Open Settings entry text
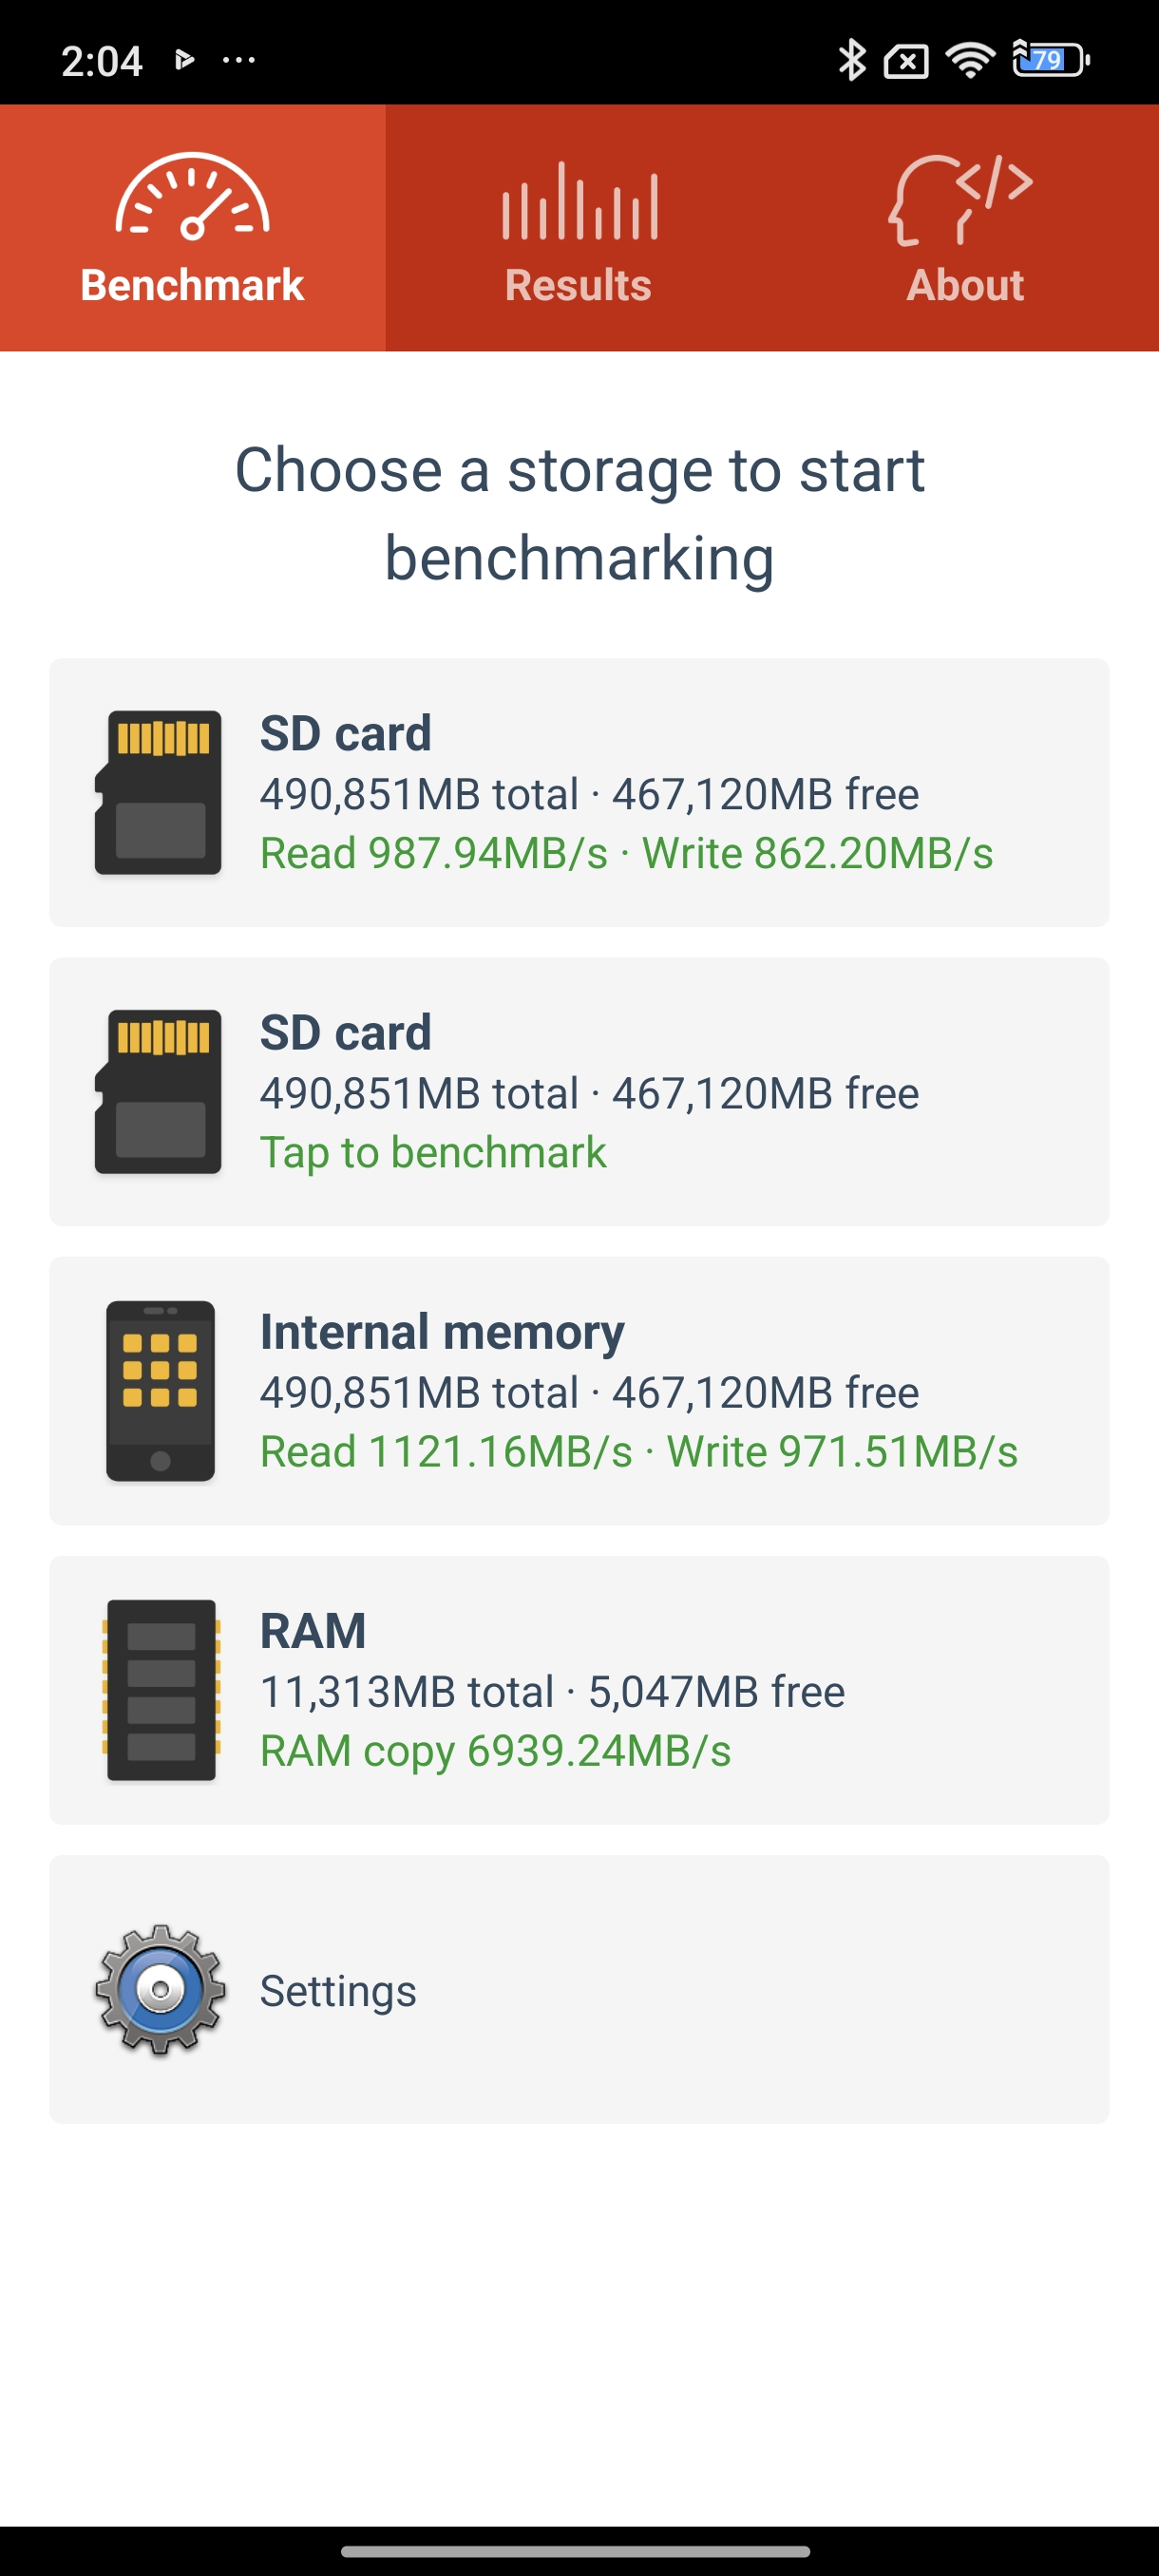Screen dimensions: 1159x2576 [338, 1990]
